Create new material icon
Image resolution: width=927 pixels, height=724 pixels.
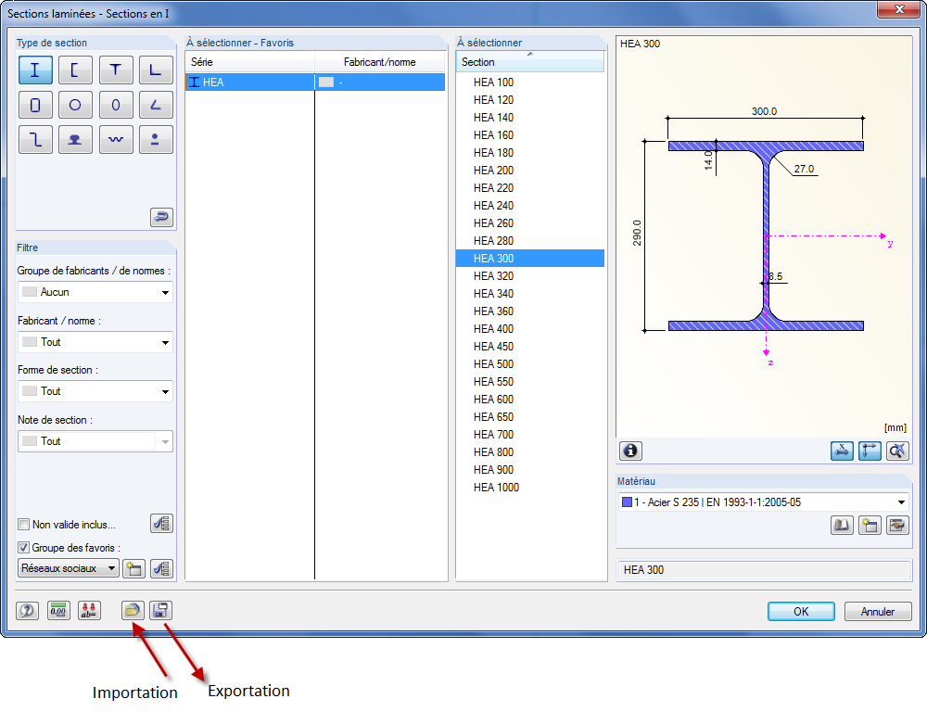(870, 526)
